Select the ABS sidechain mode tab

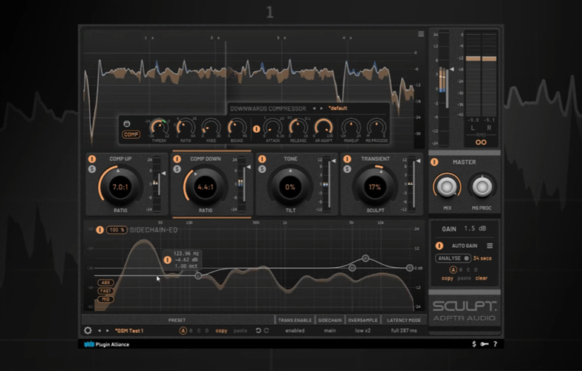105,283
